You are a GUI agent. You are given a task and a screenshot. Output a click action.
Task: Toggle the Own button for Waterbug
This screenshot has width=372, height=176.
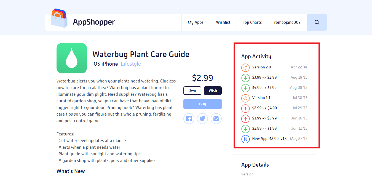point(192,90)
